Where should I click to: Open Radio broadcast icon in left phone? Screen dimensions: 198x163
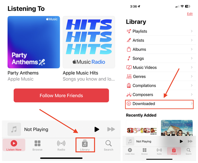61,143
